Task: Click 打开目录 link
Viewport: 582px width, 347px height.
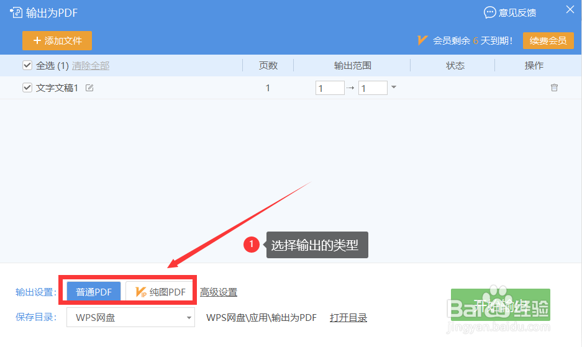Action: coord(348,318)
